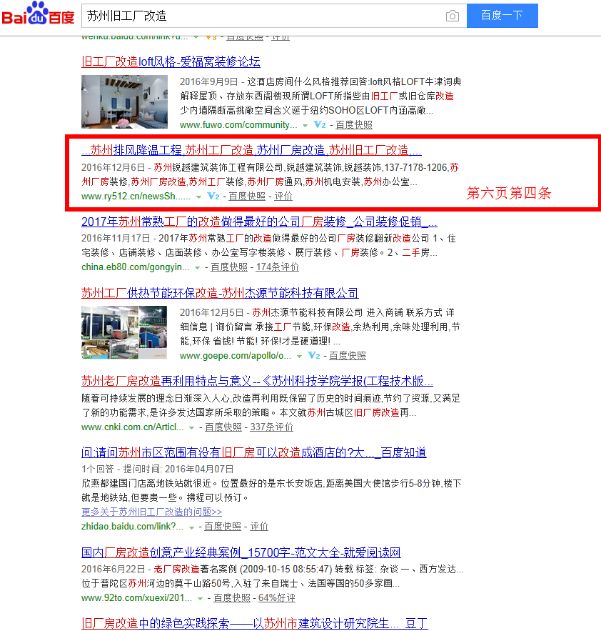Open 更多关于苏州旧工厂改造的问题 link
The image size is (601, 631).
[151, 512]
